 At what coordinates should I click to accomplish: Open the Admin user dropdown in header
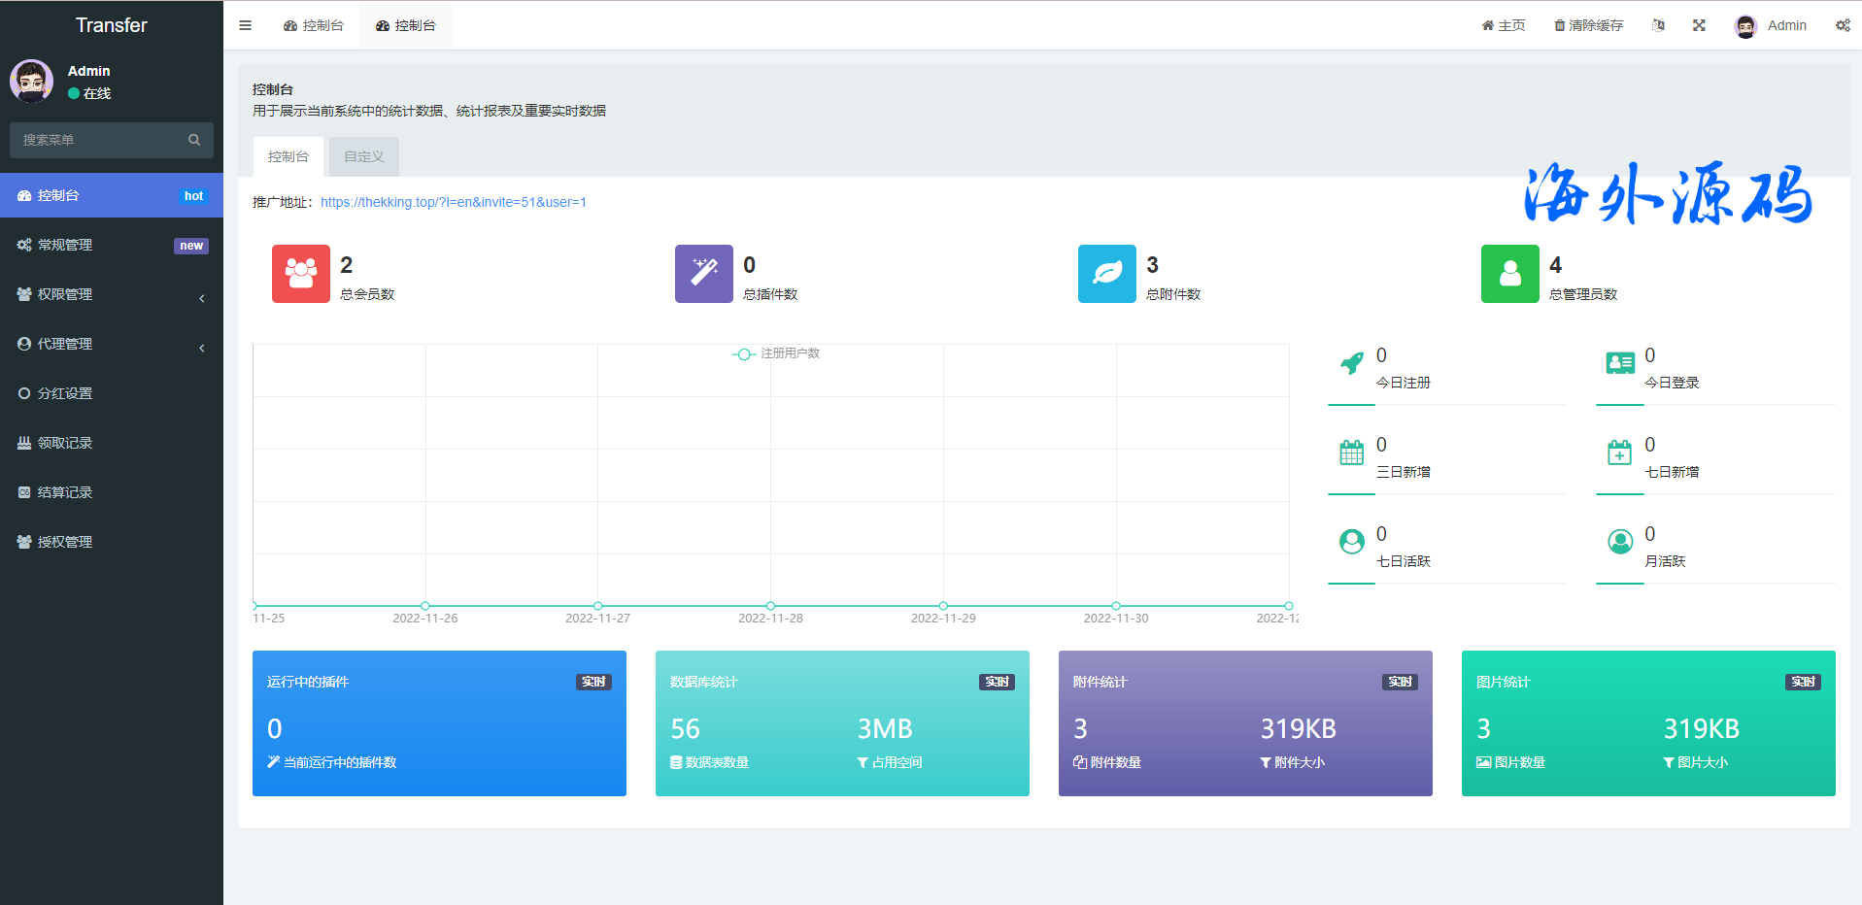click(x=1771, y=25)
